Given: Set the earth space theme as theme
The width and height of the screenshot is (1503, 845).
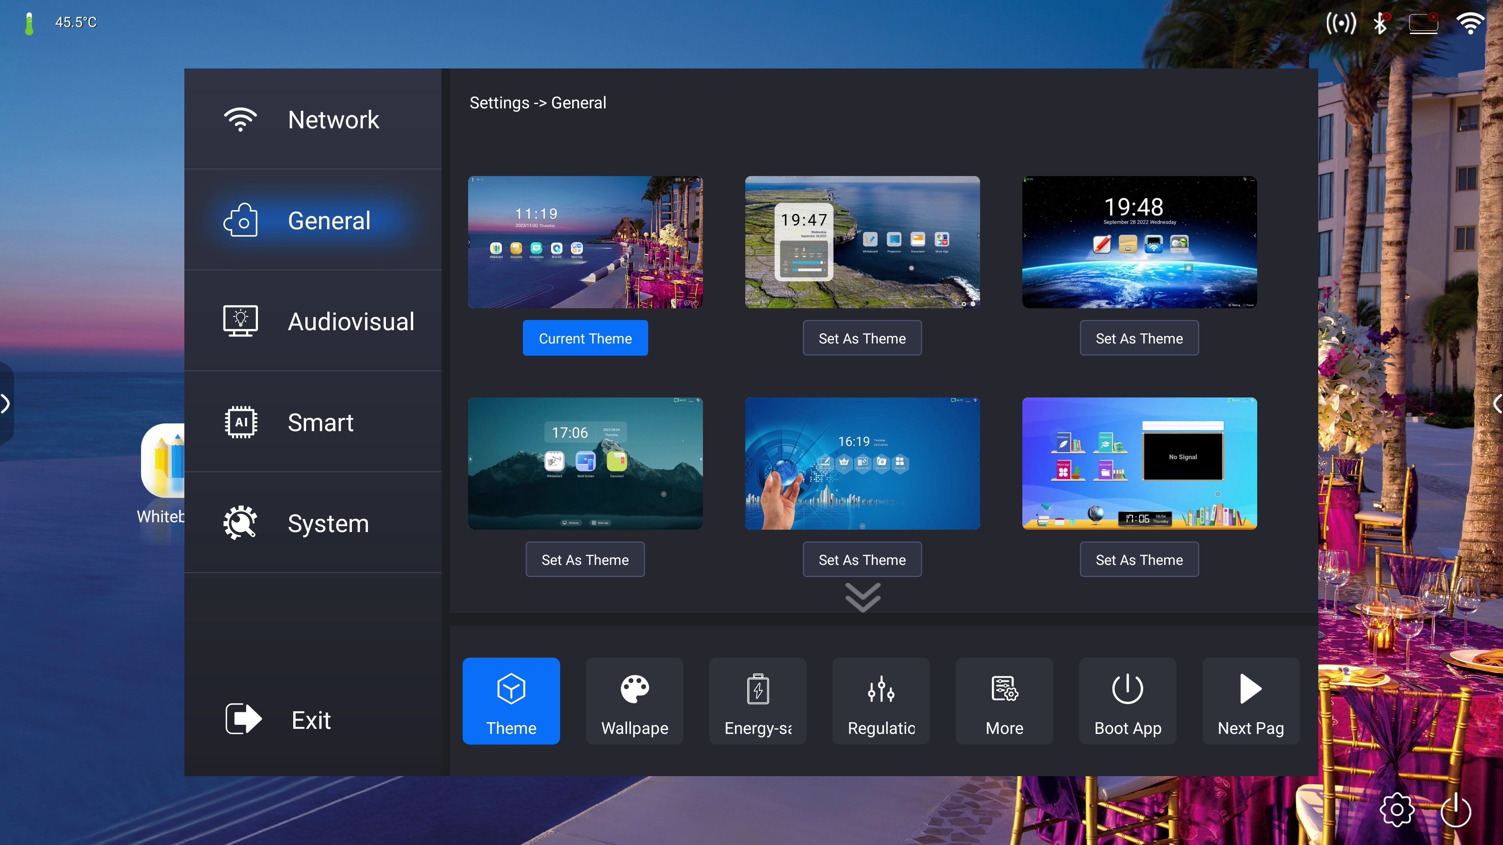Looking at the screenshot, I should coord(1139,338).
